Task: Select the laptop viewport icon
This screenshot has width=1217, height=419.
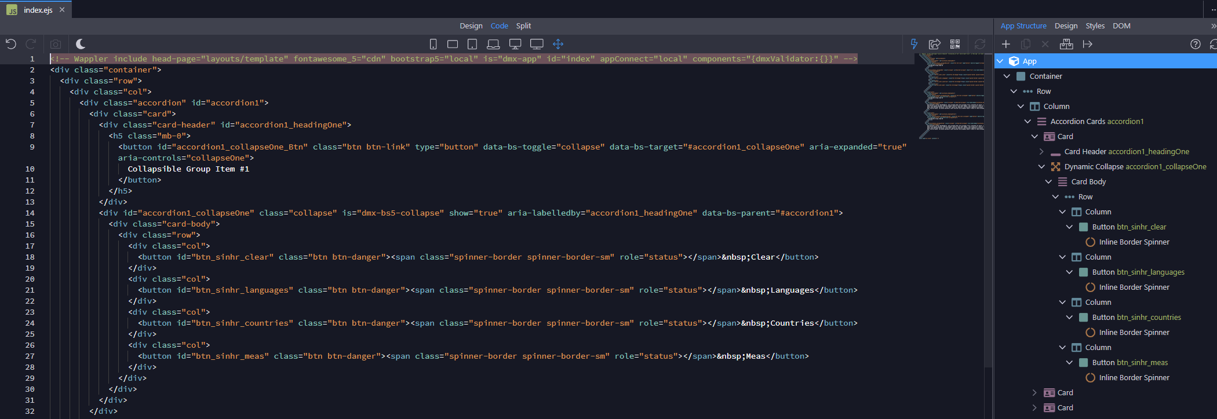Action: (493, 44)
